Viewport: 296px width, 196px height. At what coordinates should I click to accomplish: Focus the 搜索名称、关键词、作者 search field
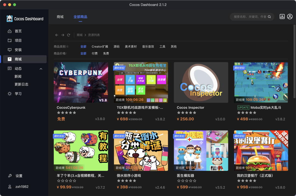[x=252, y=17]
